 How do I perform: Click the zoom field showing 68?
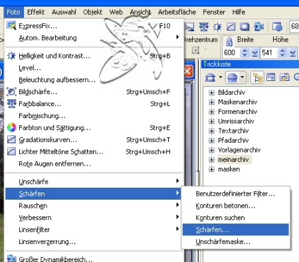[294, 27]
